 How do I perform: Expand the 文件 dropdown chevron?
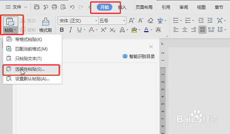pos(25,7)
